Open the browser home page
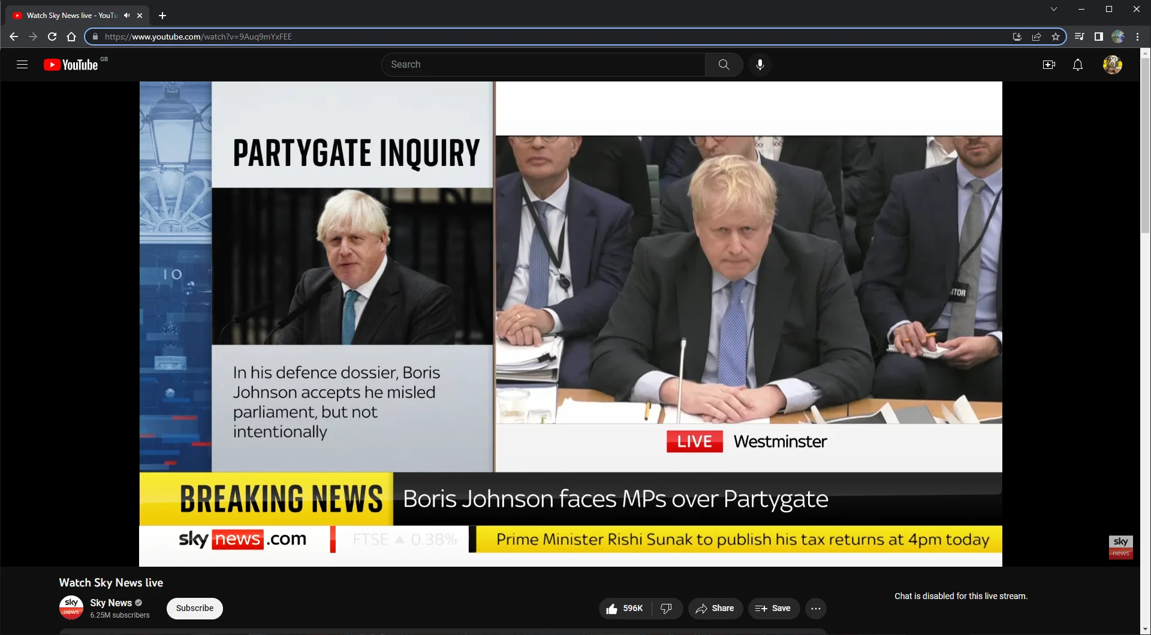The image size is (1151, 635). tap(71, 37)
